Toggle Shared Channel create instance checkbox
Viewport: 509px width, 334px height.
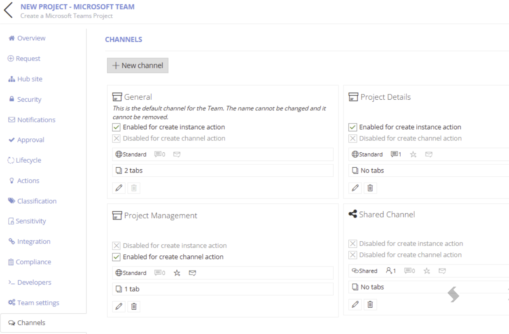click(353, 244)
